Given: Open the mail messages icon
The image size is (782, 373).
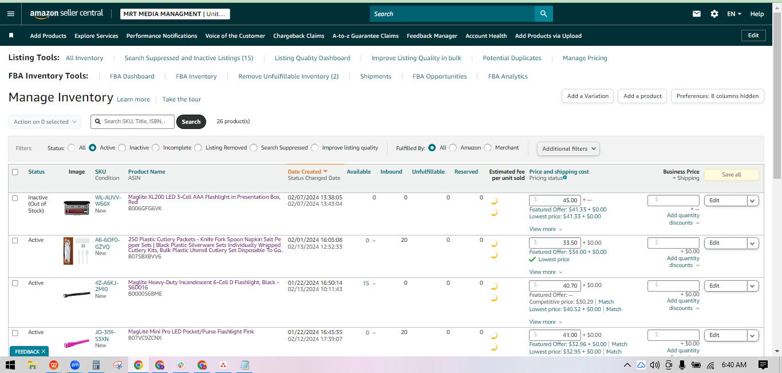Looking at the screenshot, I should pos(697,14).
